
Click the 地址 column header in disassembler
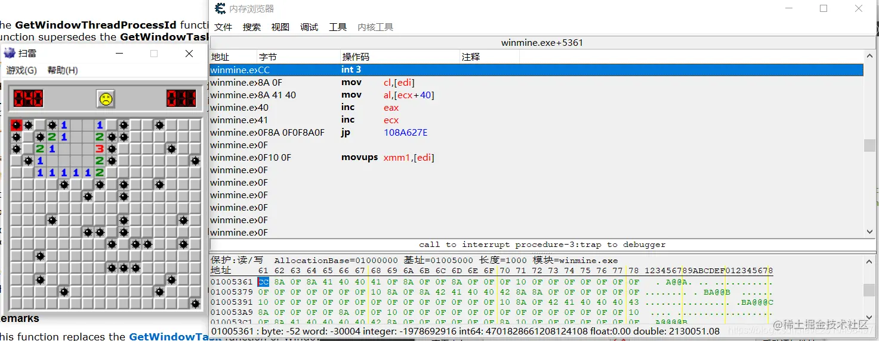point(233,57)
